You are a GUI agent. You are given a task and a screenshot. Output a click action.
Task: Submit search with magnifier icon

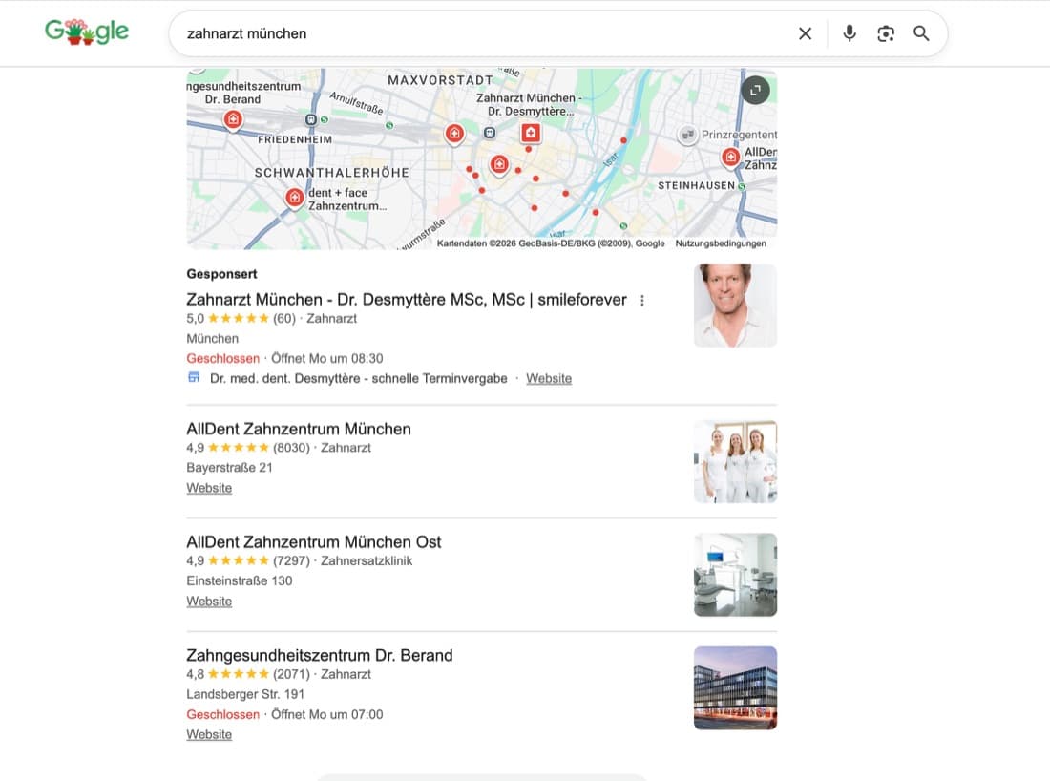921,33
